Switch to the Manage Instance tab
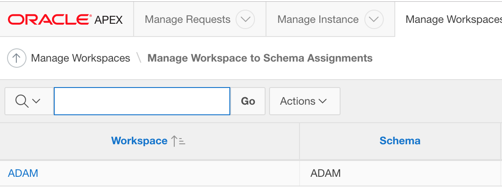This screenshot has height=190, width=502. point(318,20)
